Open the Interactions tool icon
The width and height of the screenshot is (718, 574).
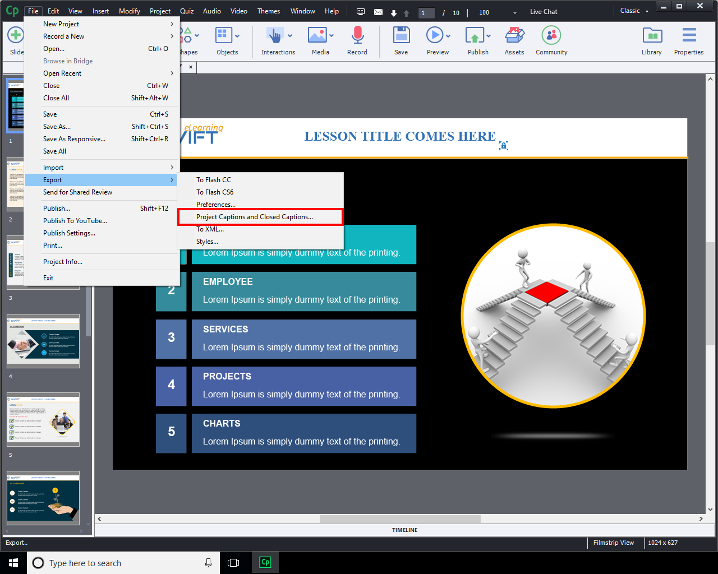pyautogui.click(x=275, y=36)
